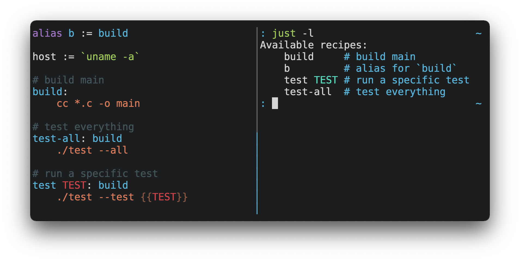Click the ./test --all command line
Viewport: 520px width, 261px height.
tap(92, 150)
